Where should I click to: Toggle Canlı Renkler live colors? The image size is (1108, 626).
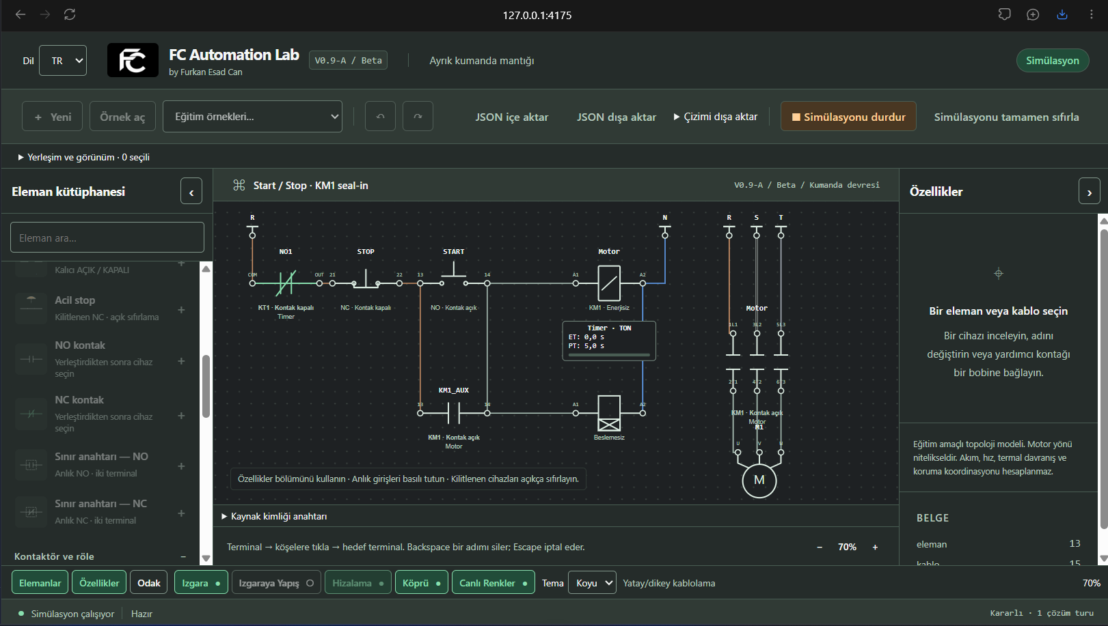(x=493, y=583)
